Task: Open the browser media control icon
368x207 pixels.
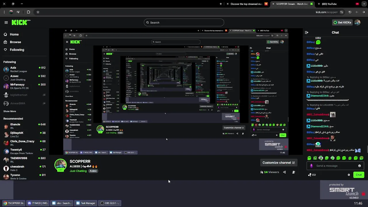Action: click(x=18, y=12)
